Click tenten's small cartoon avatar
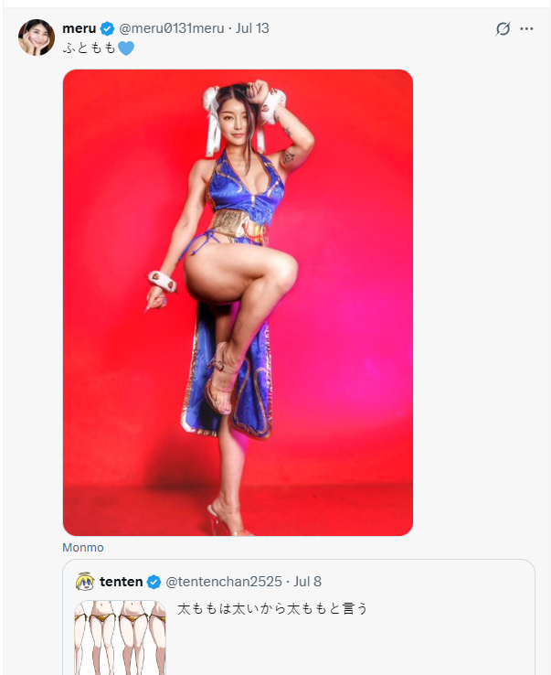Screen dimensions: 551x675 tap(85, 582)
